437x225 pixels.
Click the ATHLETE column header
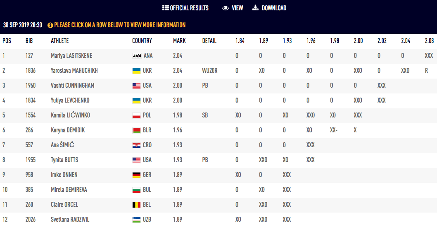click(x=59, y=41)
